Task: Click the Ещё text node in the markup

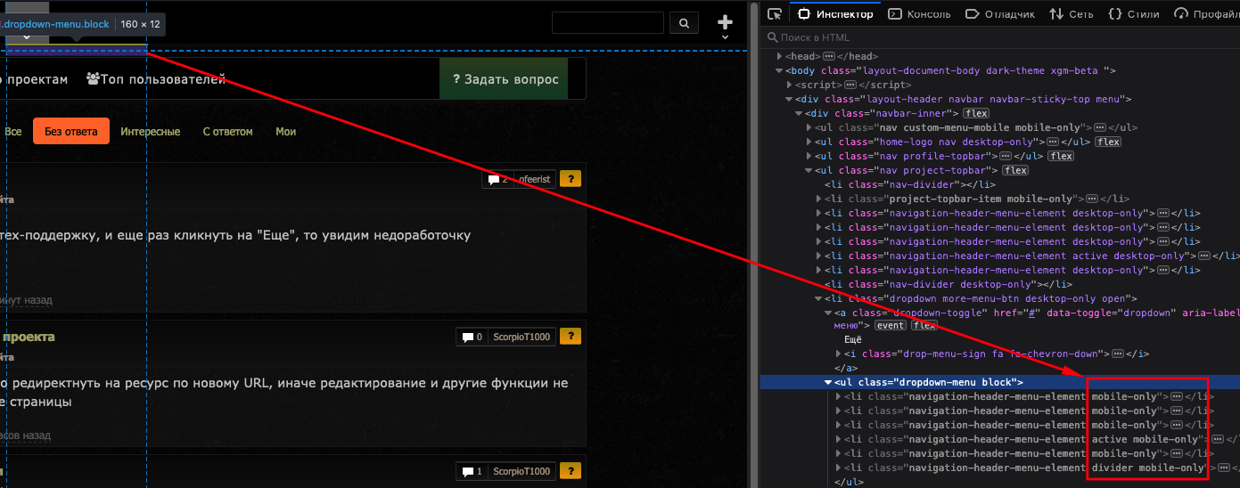Action: pyautogui.click(x=853, y=339)
